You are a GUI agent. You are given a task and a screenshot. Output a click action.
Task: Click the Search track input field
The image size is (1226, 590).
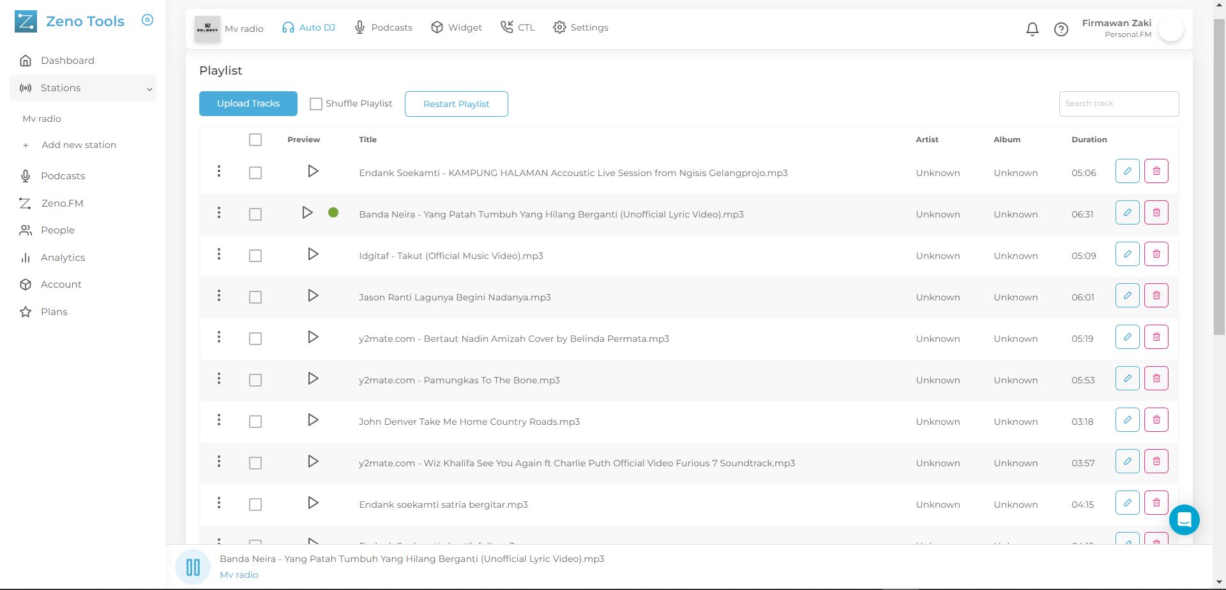[x=1119, y=104]
